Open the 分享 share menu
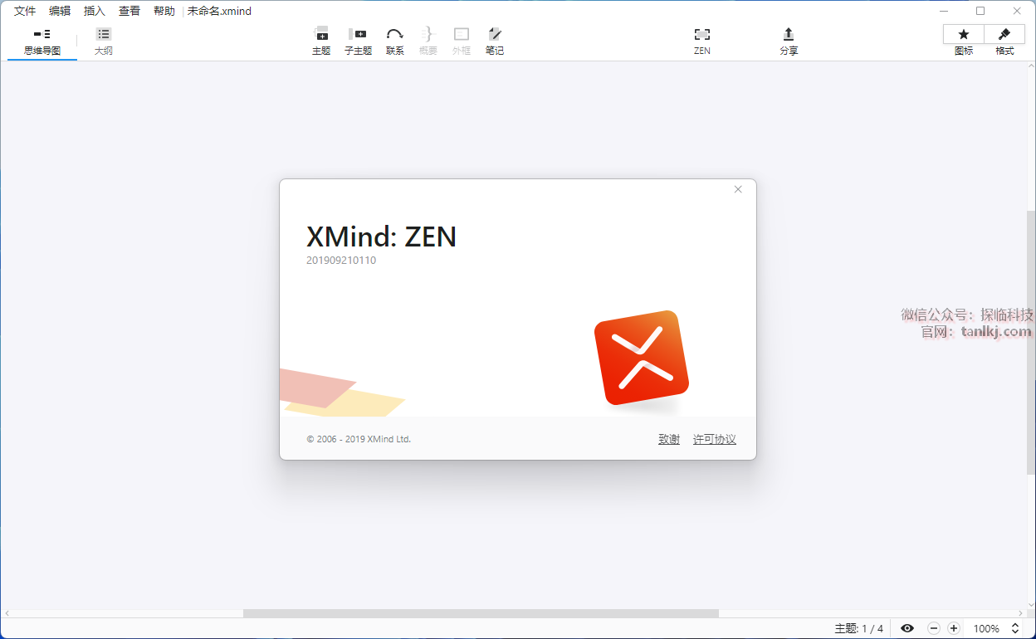Screen dimensions: 1036x639 coord(789,41)
